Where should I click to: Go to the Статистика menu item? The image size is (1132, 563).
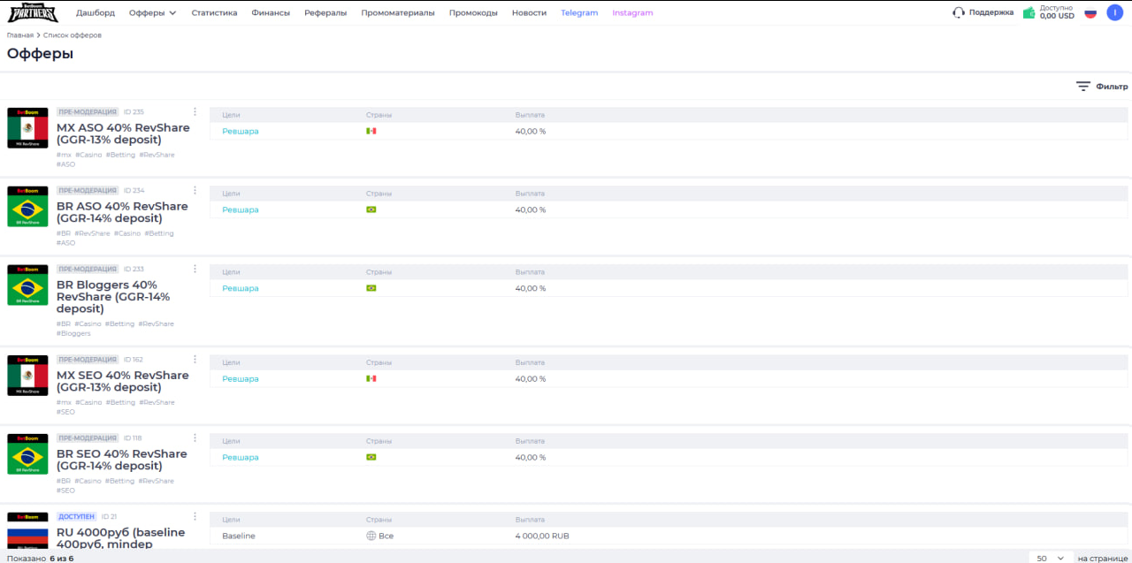(214, 13)
